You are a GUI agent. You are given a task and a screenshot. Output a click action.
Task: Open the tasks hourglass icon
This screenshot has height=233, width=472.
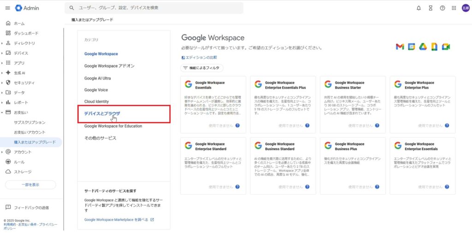(431, 8)
